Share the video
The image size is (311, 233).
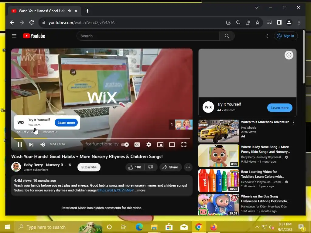(x=170, y=167)
